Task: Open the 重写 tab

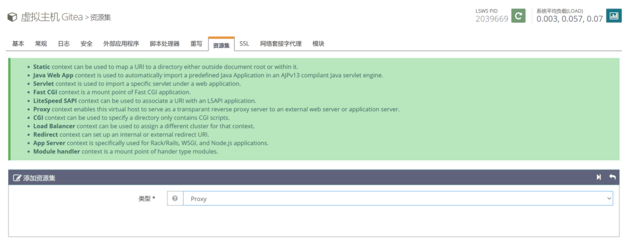Action: tap(196, 44)
